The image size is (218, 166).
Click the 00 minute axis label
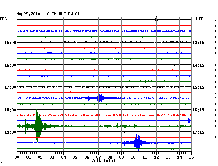(17, 157)
